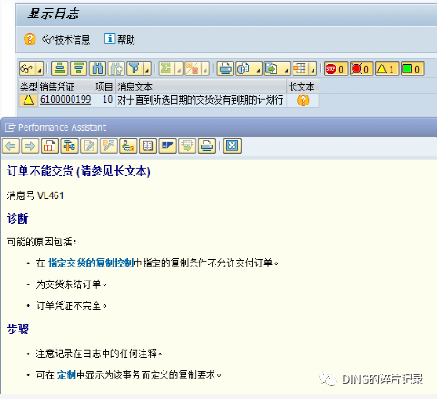Print the log list
Image resolution: width=437 pixels, height=399 pixels.
click(225, 68)
